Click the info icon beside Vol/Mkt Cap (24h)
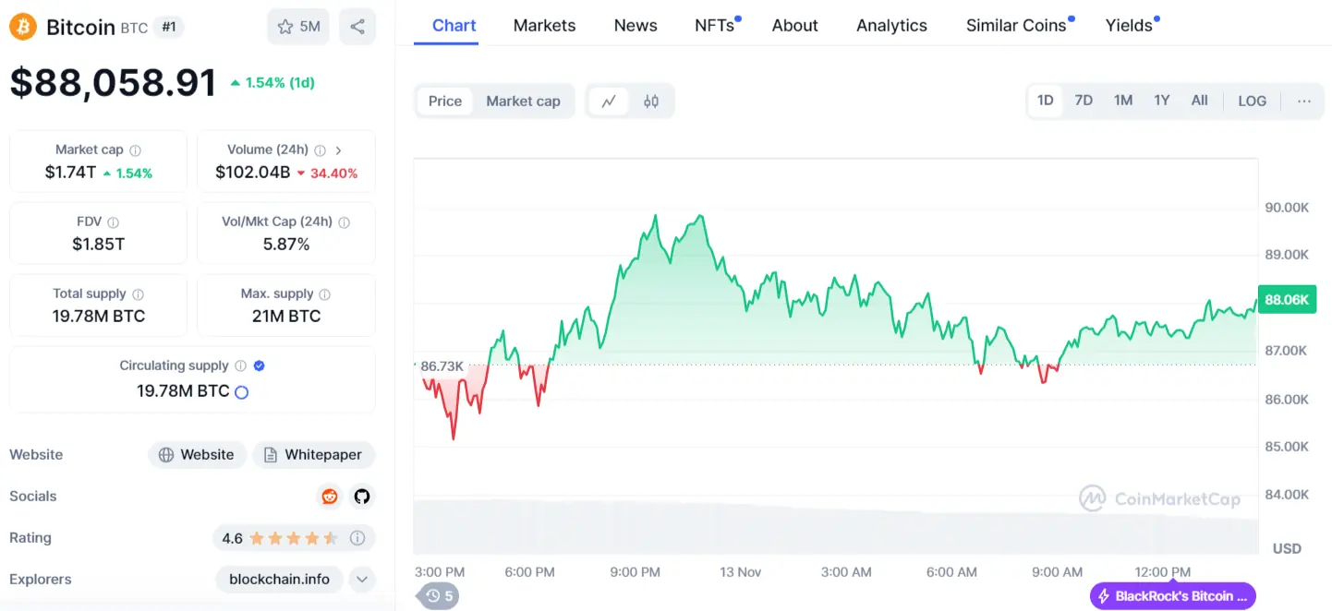The image size is (1332, 611). click(345, 222)
